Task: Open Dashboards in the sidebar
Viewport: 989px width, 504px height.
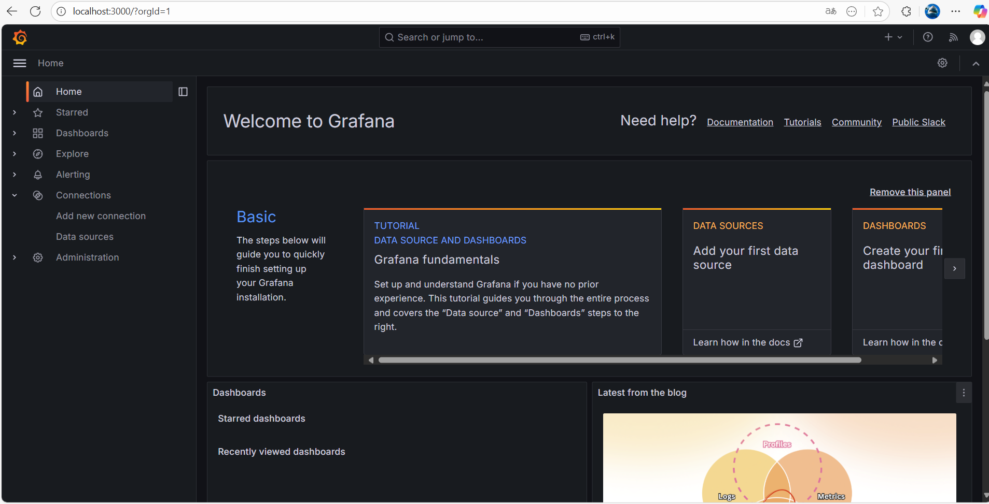Action: (x=82, y=133)
